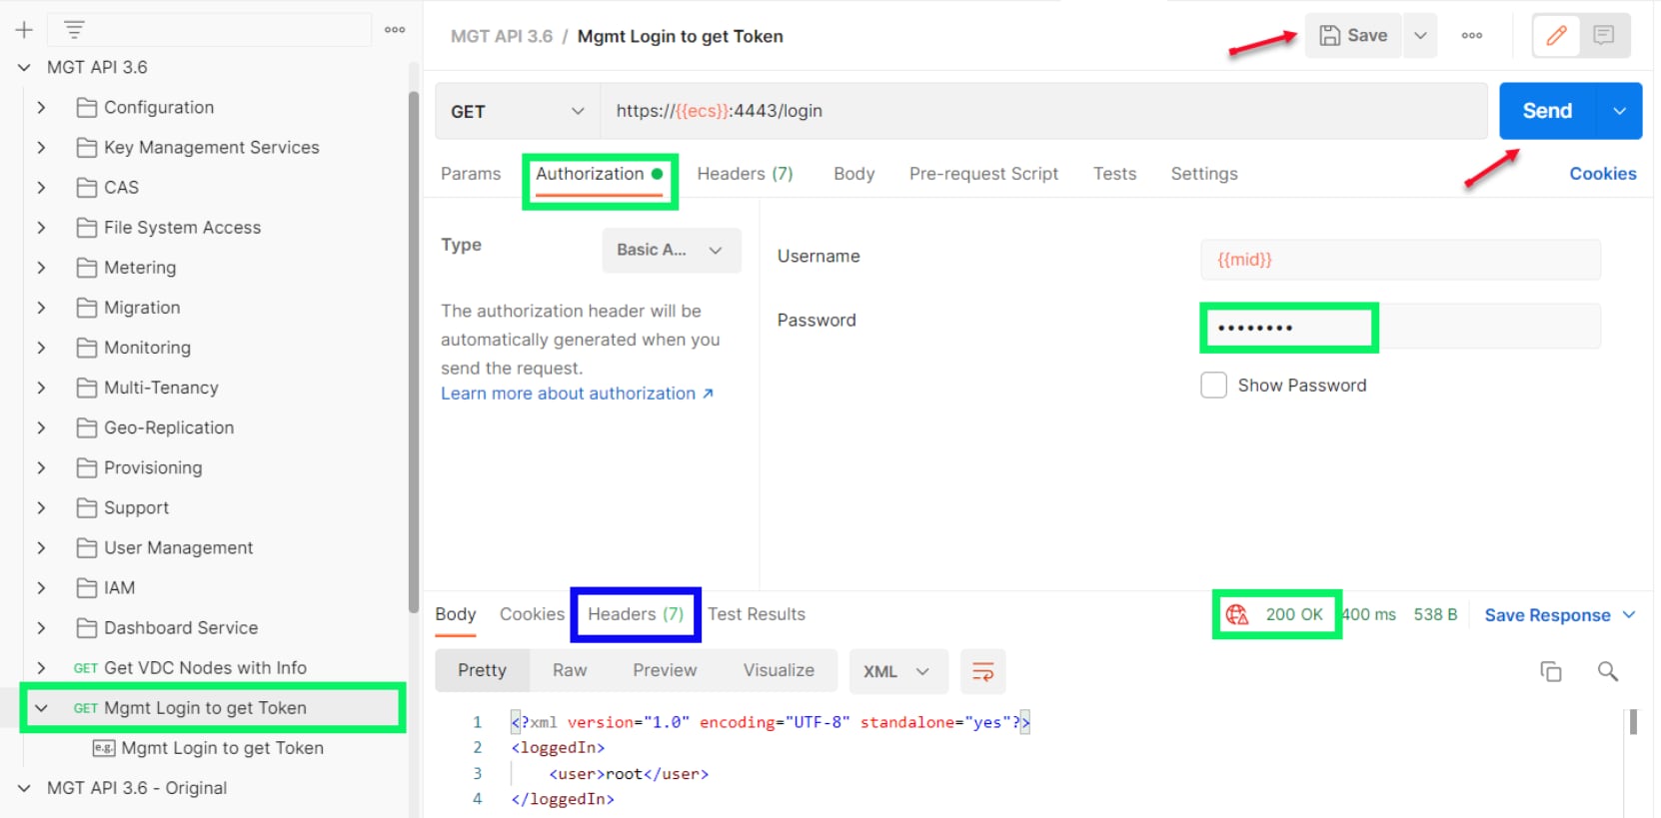Click the Password field
Viewport: 1661px width, 818px height.
(1400, 327)
